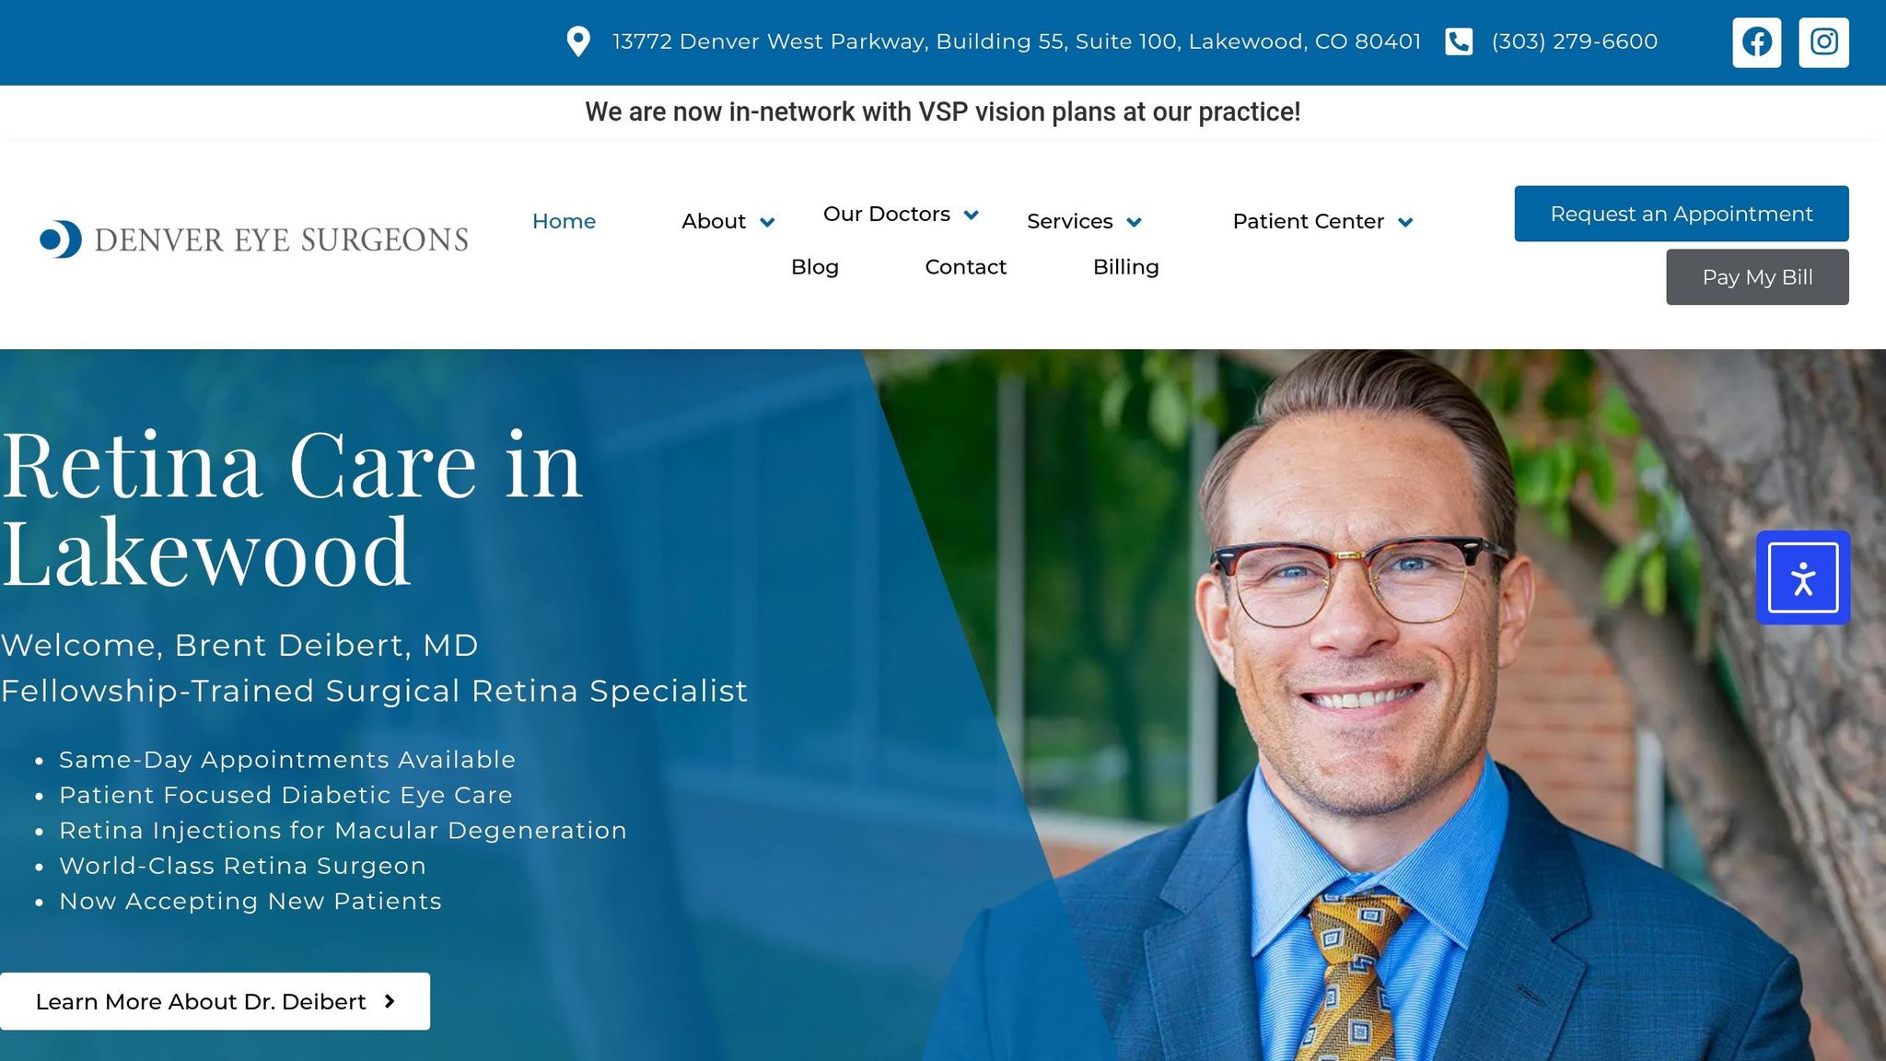Screen dimensions: 1886x1061
Task: Open the accessibility widget
Action: click(1802, 577)
